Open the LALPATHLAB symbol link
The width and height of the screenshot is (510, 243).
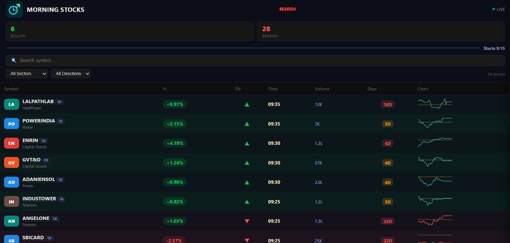38,102
